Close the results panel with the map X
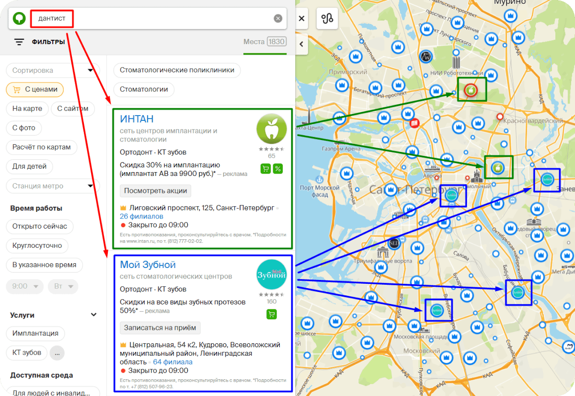This screenshot has height=396, width=575. [301, 19]
